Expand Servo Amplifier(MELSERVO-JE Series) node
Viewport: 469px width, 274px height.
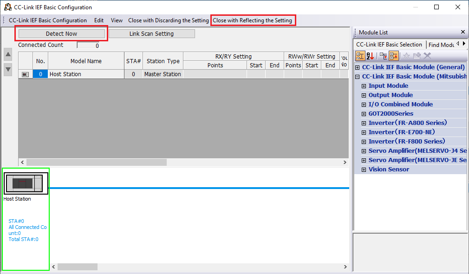coord(364,160)
